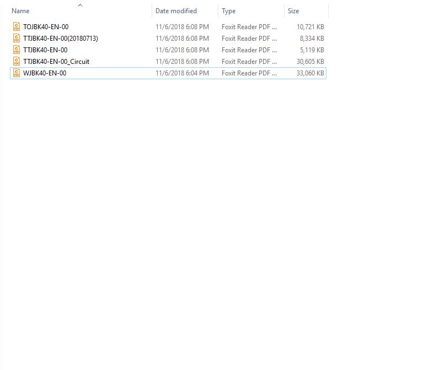The height and width of the screenshot is (370, 445).
Task: Click the PDF icon of WJBK40-EN-00
Action: [x=17, y=73]
